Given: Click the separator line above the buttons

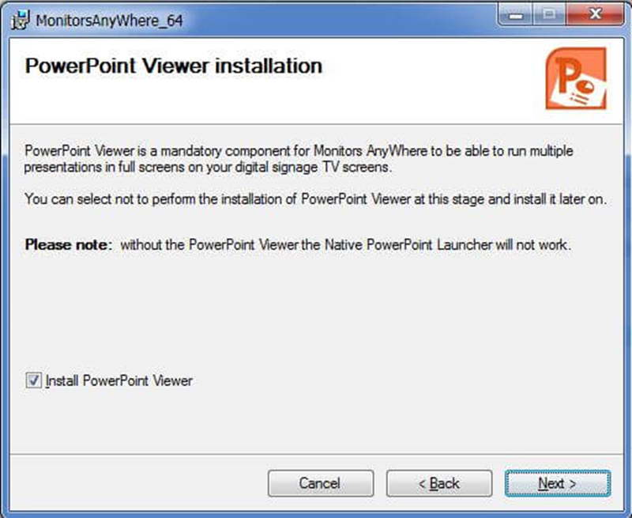Looking at the screenshot, I should [316, 457].
